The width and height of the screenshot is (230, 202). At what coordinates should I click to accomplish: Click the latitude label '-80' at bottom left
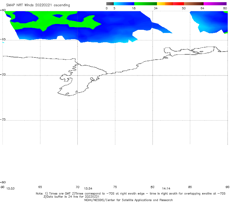pos(3,182)
